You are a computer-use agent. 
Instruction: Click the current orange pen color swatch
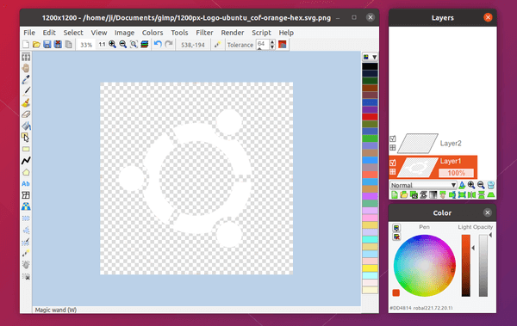(x=396, y=292)
